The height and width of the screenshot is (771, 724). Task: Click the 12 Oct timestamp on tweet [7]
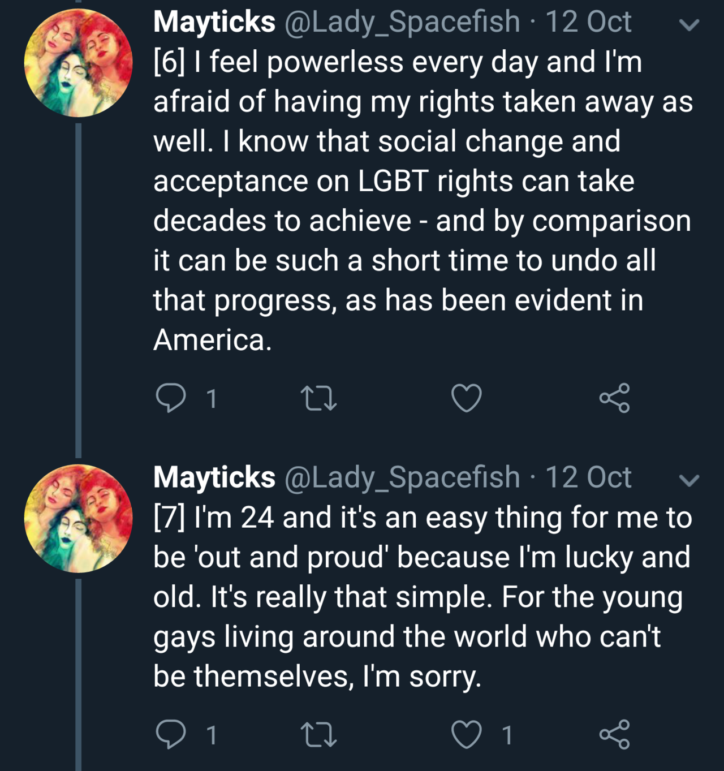click(588, 477)
